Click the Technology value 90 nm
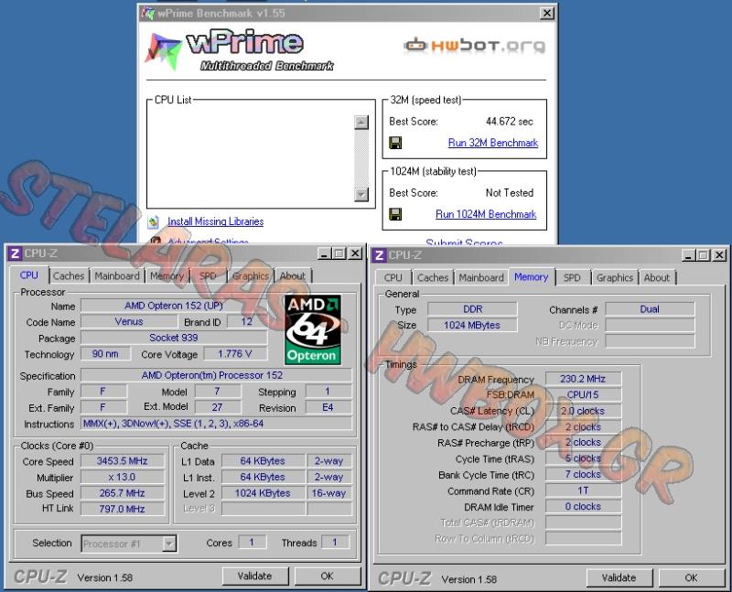 (x=105, y=354)
